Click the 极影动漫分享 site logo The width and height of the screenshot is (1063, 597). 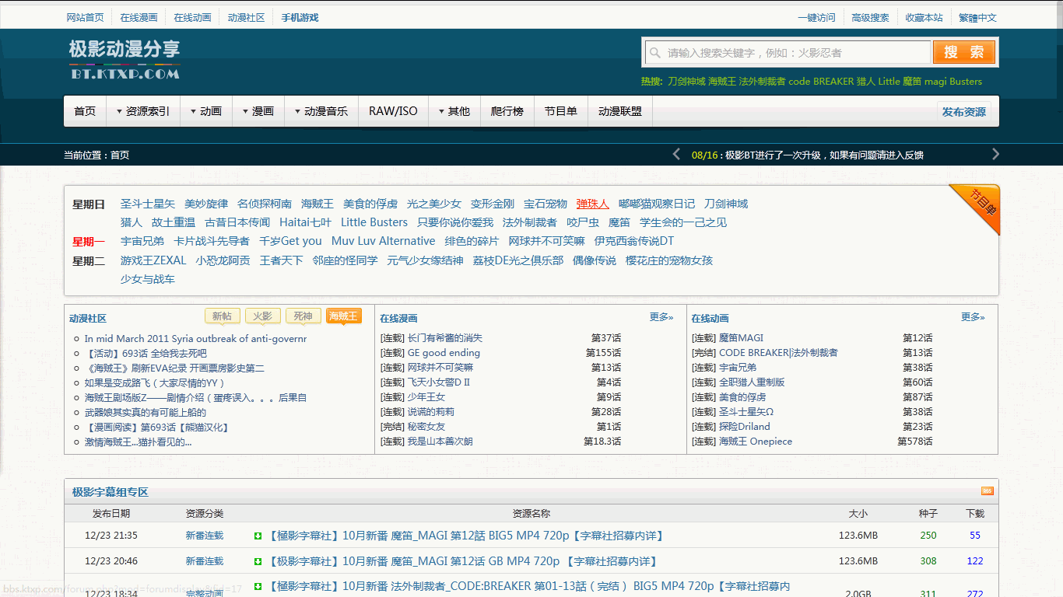click(x=125, y=59)
